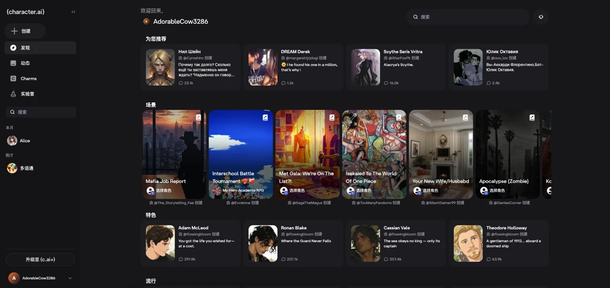Open creator link @The_Storytelling_Fae
The width and height of the screenshot is (610, 288).
pos(174,203)
